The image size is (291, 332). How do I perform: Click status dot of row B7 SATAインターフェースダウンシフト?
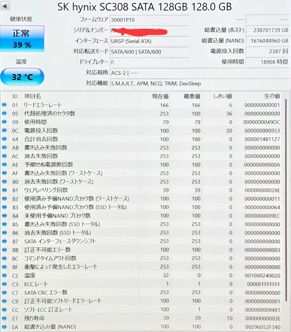4,241
